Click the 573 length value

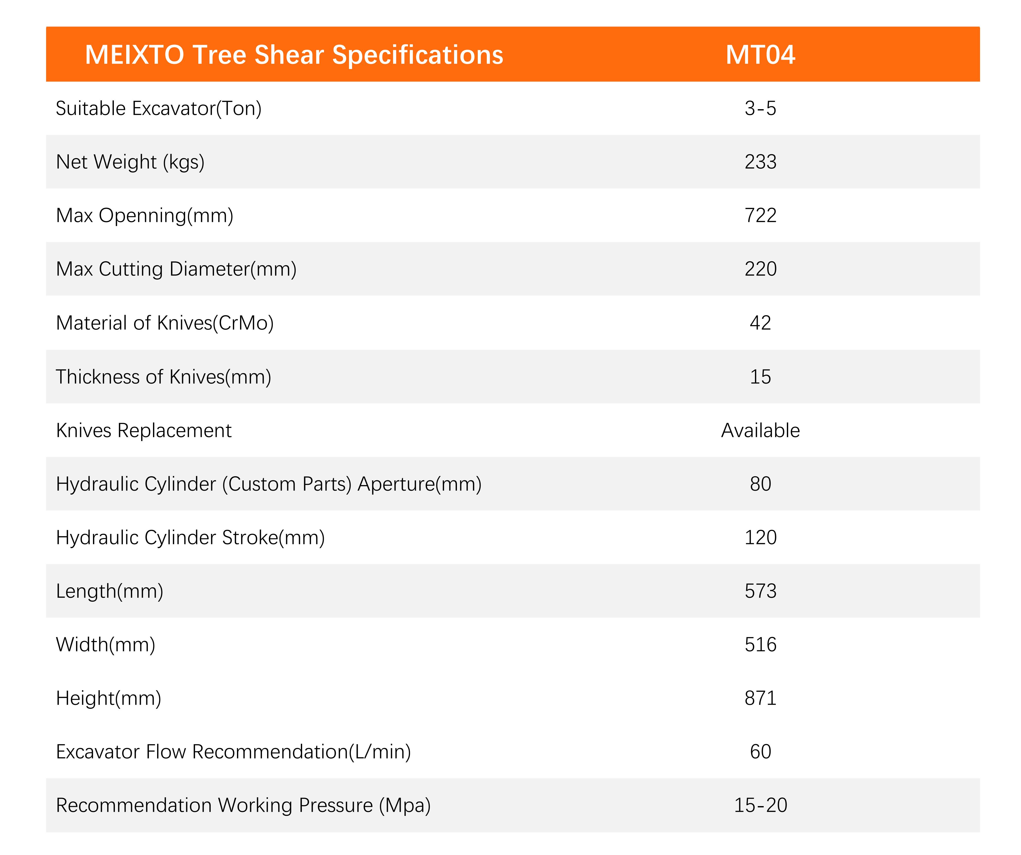click(x=760, y=591)
